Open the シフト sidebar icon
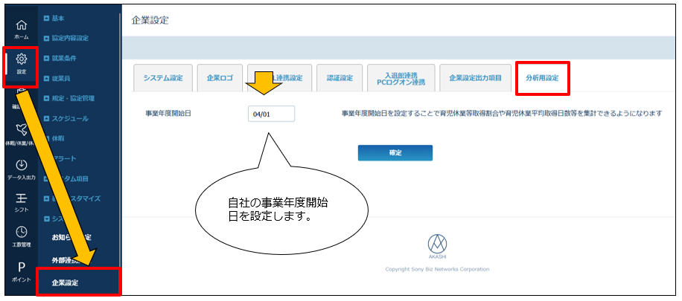Image resolution: width=682 pixels, height=301 pixels. pyautogui.click(x=22, y=203)
